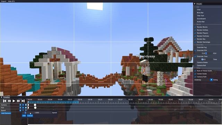The width and height of the screenshot is (222, 125).
Task: Click Cancel in the Speed popup
Action: coord(30,116)
